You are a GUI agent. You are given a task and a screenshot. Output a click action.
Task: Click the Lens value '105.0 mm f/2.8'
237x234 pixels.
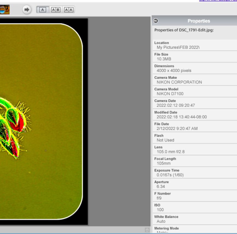pyautogui.click(x=171, y=152)
